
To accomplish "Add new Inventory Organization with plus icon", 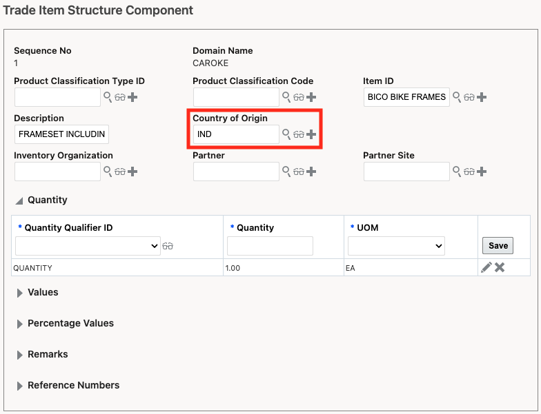I will click(x=132, y=172).
